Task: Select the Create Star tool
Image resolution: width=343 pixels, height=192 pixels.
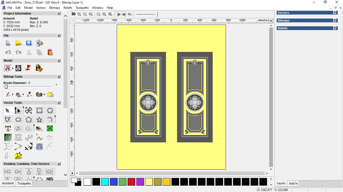Action: point(39,120)
